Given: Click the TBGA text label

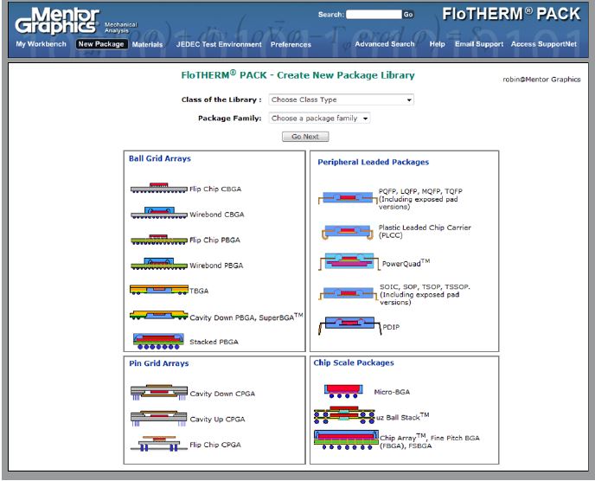Looking at the screenshot, I should click(199, 292).
